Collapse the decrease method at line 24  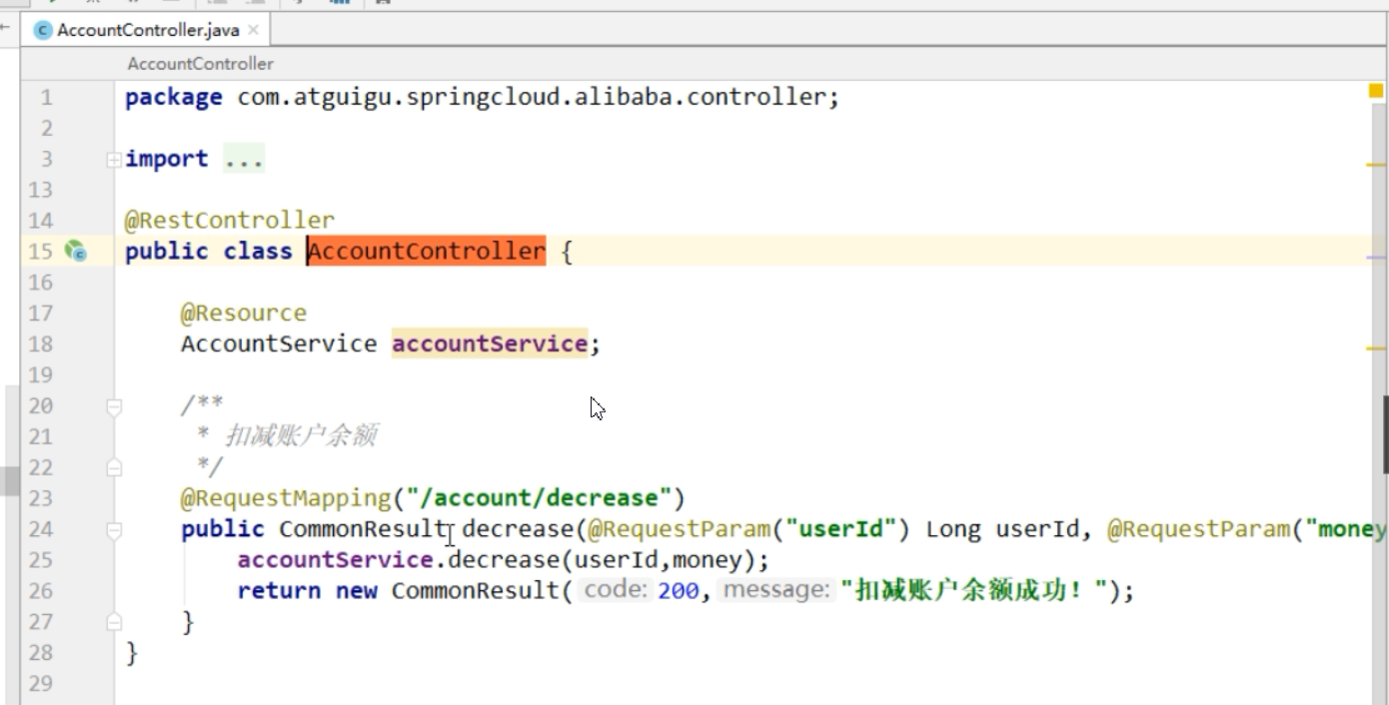coord(114,529)
